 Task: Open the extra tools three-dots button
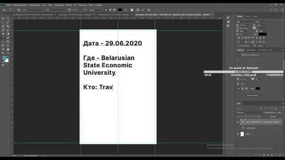coord(8,53)
